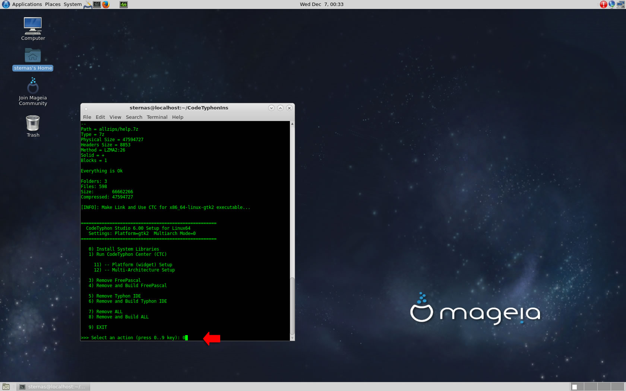This screenshot has height=391, width=626.
Task: Select the first workspace in the switcher
Action: tap(577, 387)
